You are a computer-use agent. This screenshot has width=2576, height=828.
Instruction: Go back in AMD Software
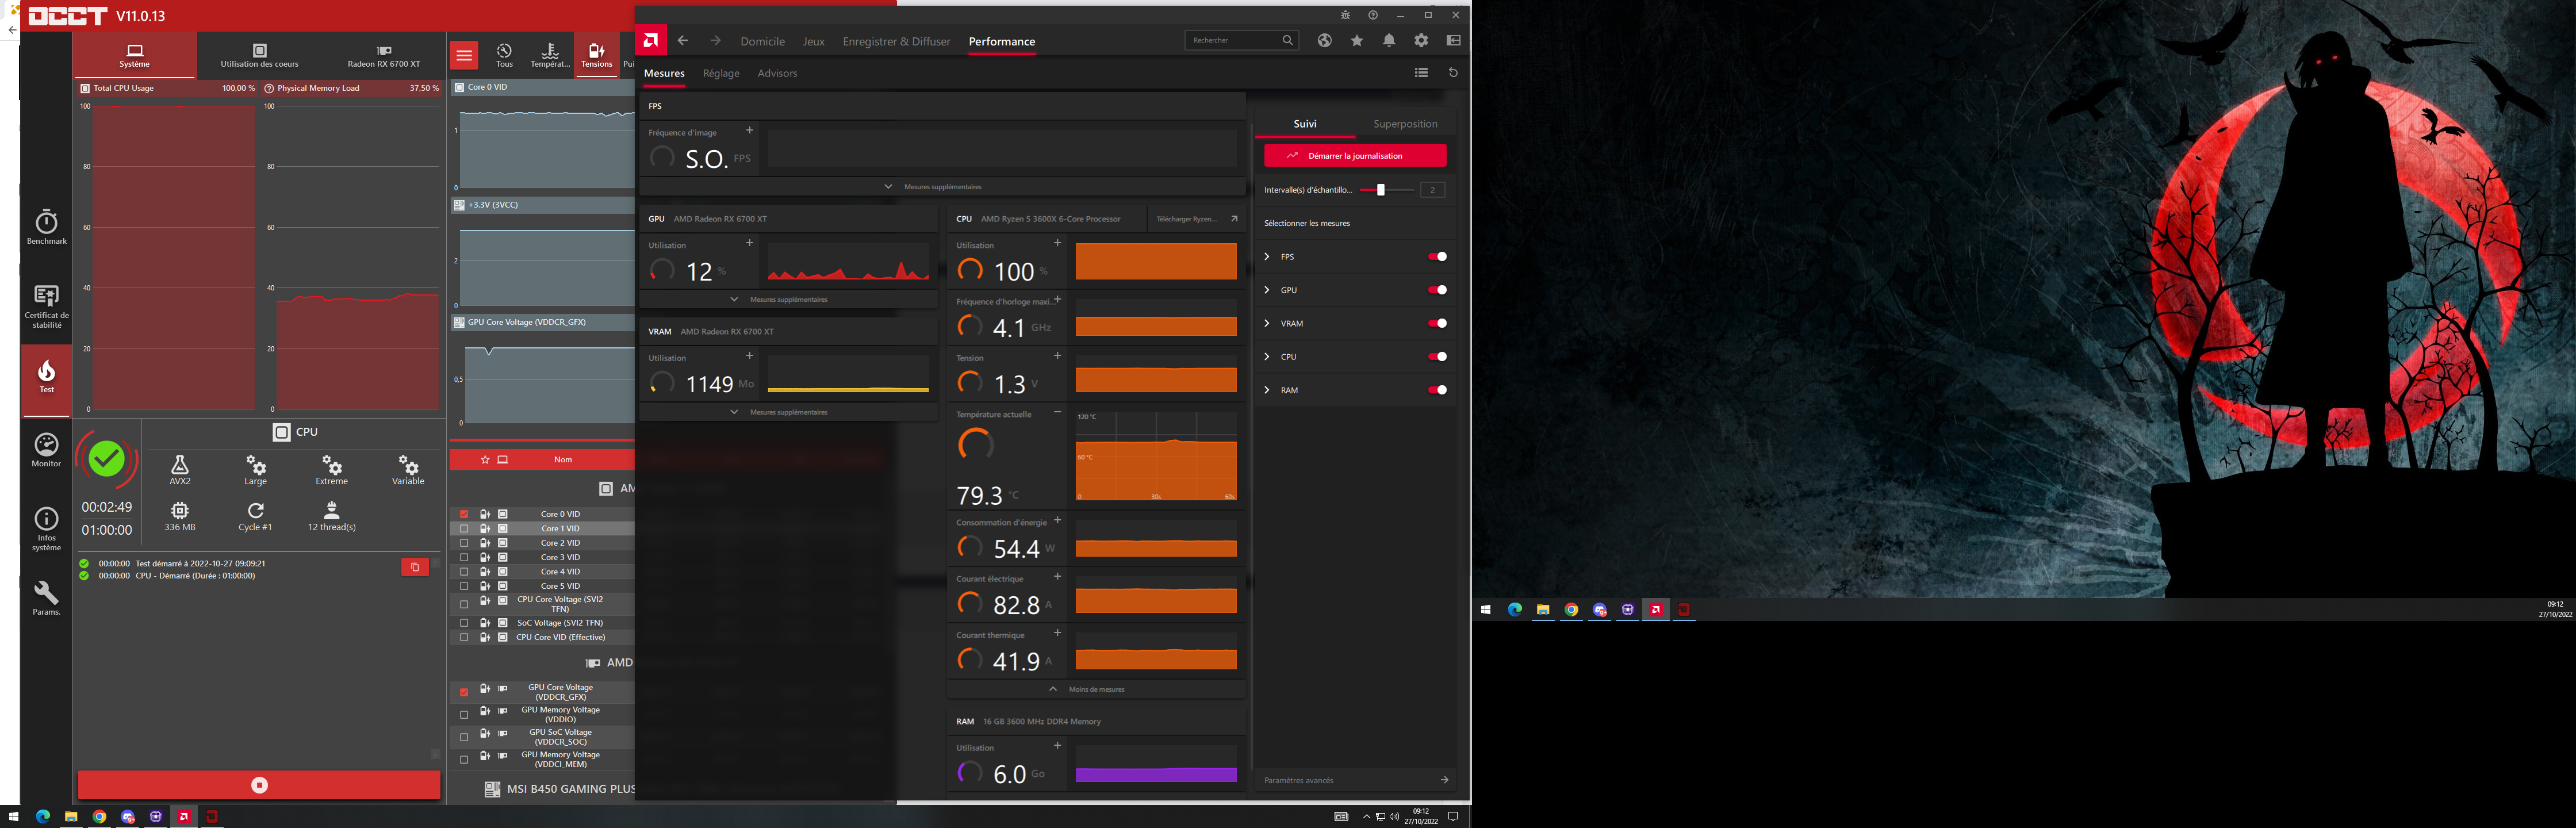coord(683,41)
